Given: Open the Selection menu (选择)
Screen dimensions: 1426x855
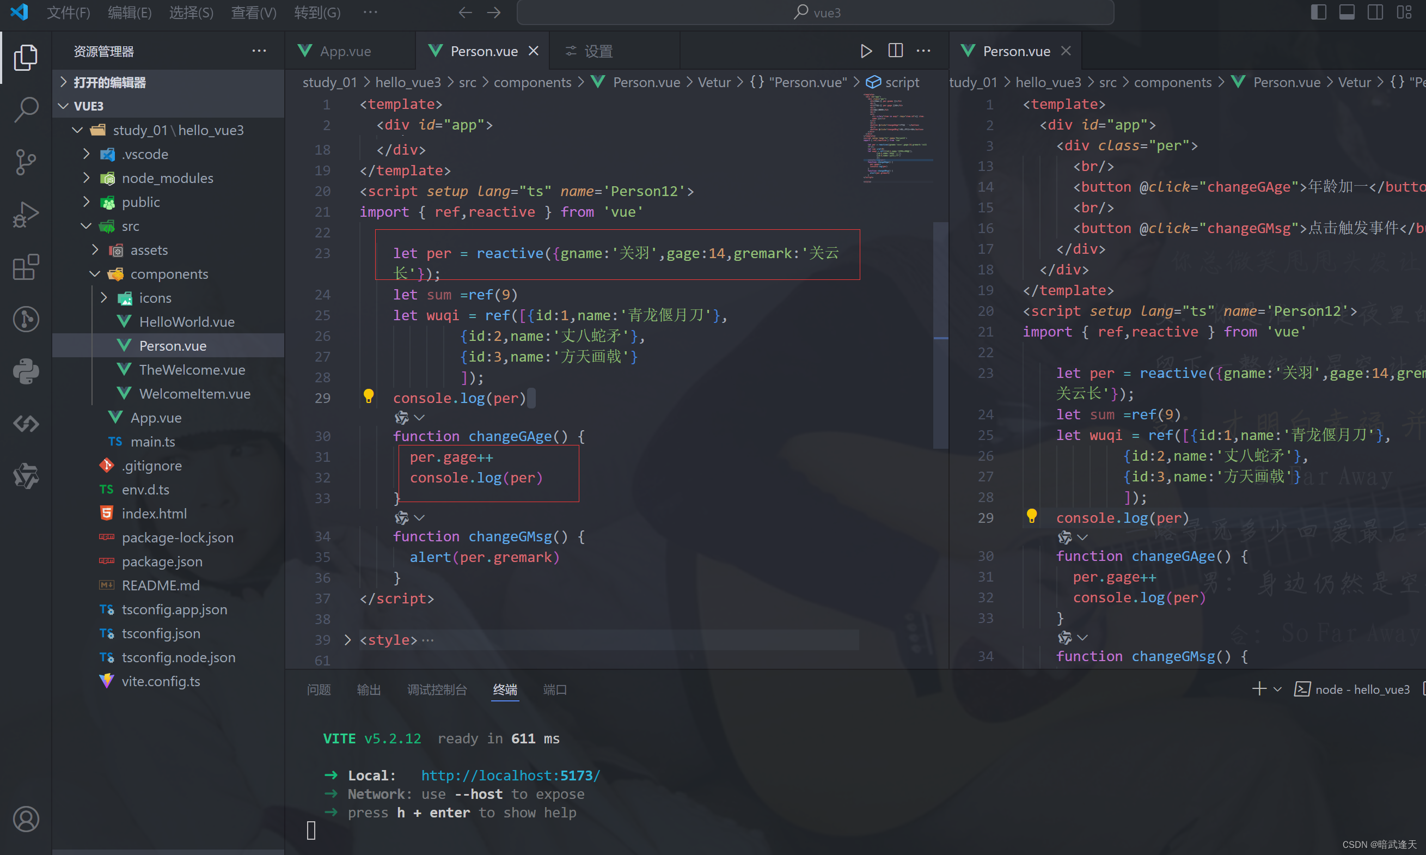Looking at the screenshot, I should (191, 13).
